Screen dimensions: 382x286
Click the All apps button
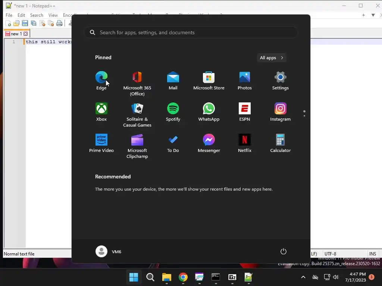coord(272,58)
